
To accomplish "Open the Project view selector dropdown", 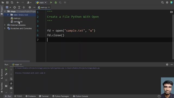I will [x=8, y=7].
